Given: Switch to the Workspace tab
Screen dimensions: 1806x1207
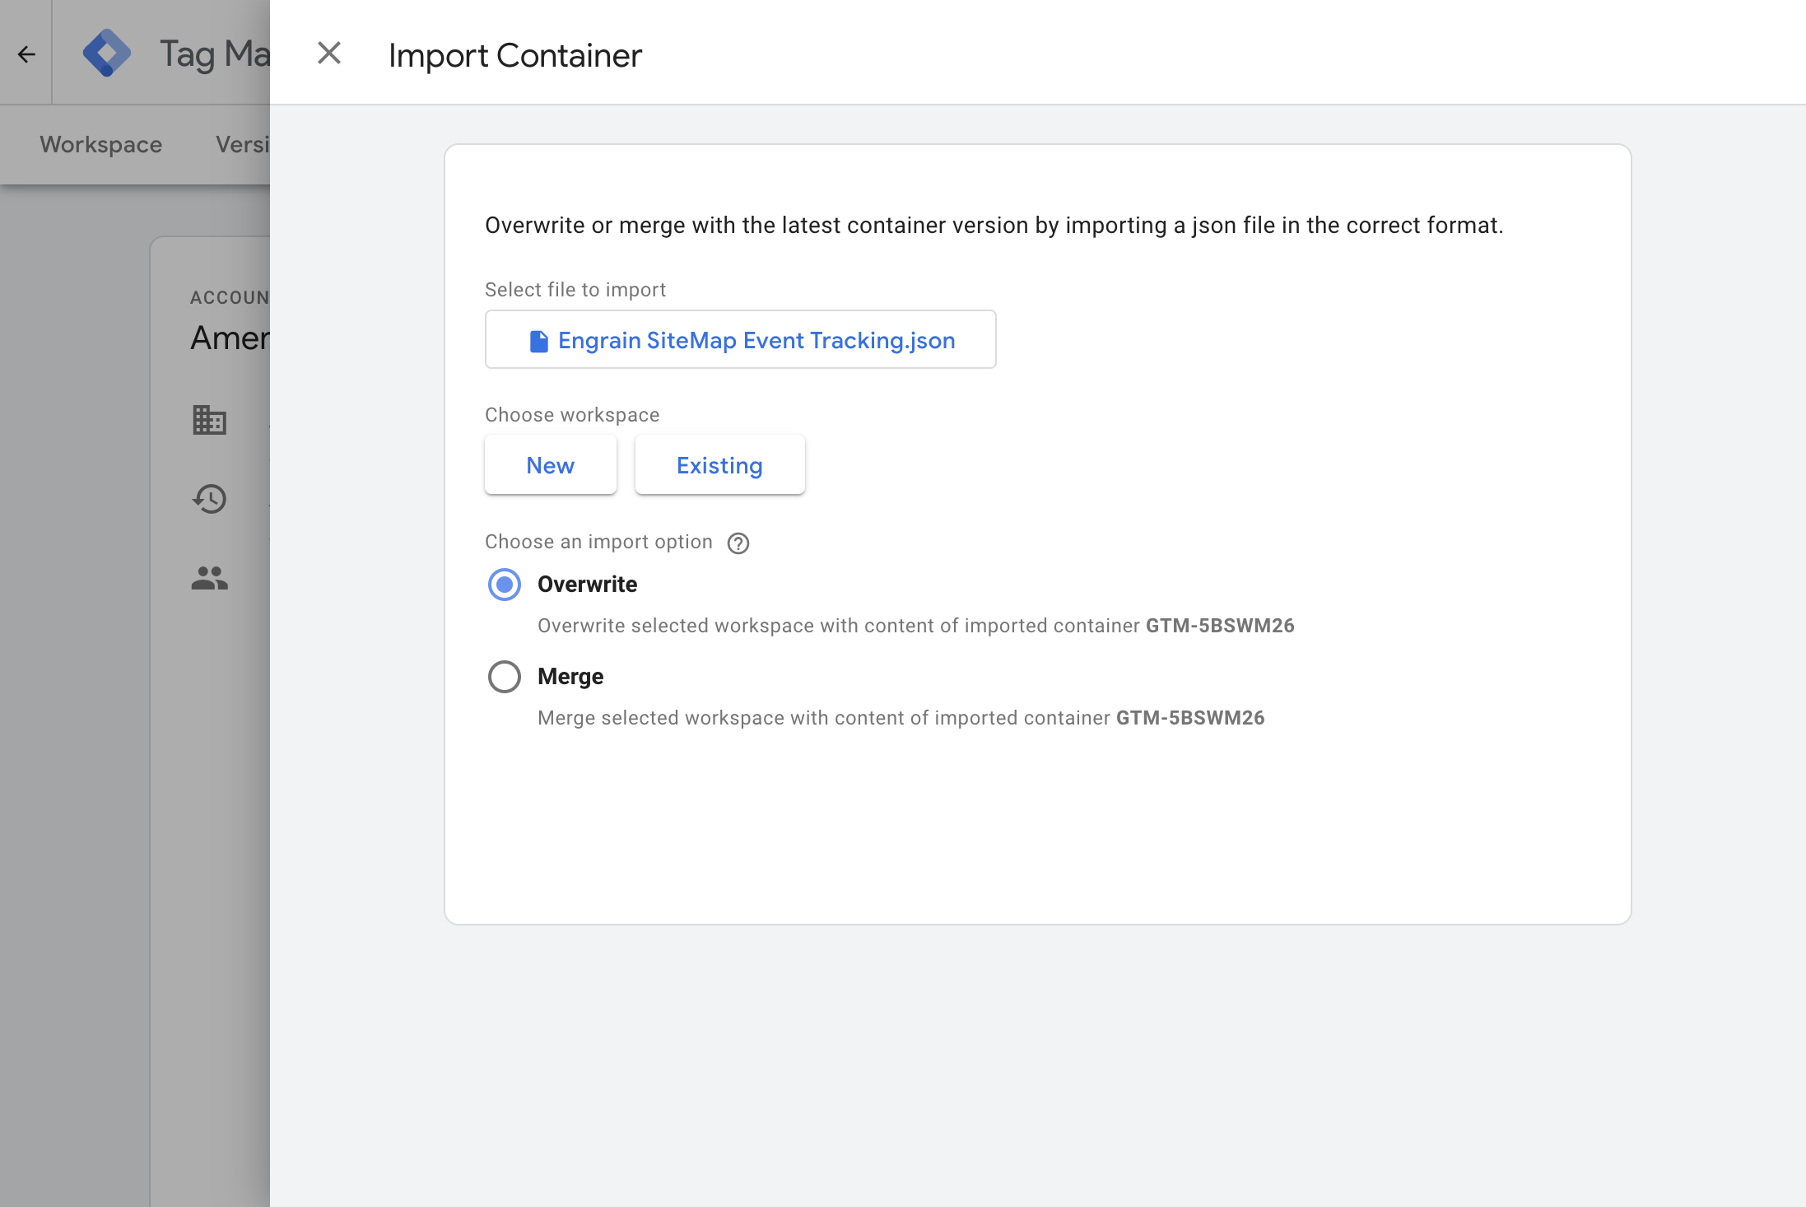Looking at the screenshot, I should [101, 144].
